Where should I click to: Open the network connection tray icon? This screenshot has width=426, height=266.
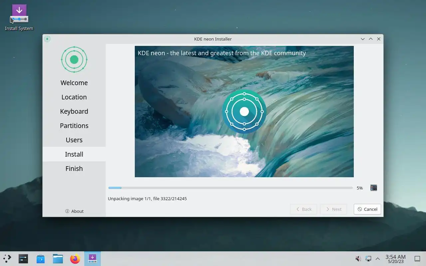tap(368, 259)
